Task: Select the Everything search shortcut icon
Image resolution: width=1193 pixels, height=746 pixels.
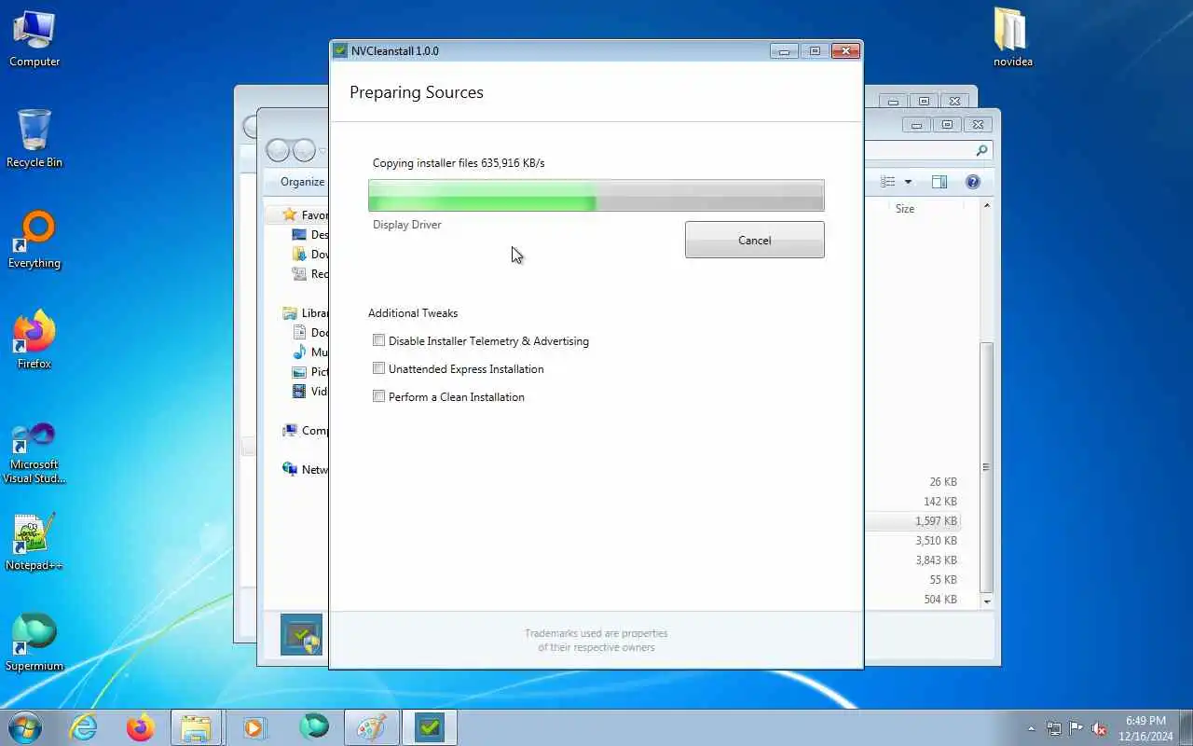Action: [34, 240]
